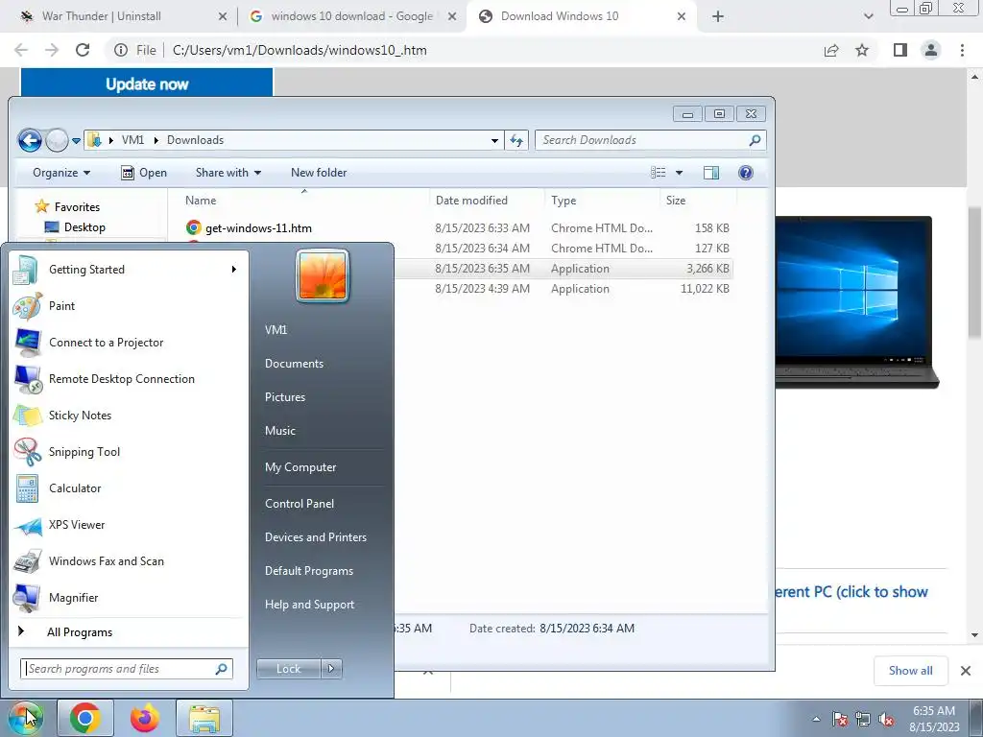The height and width of the screenshot is (737, 983).
Task: Switch to Chrome in the taskbar
Action: point(85,718)
